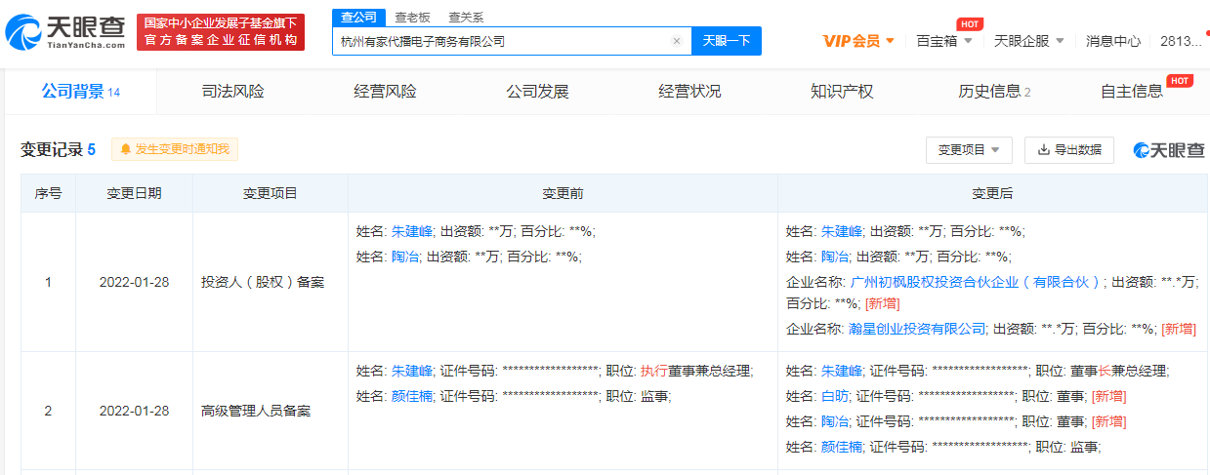The width and height of the screenshot is (1210, 475).
Task: Expand the 百宝箱 menu
Action: [943, 41]
